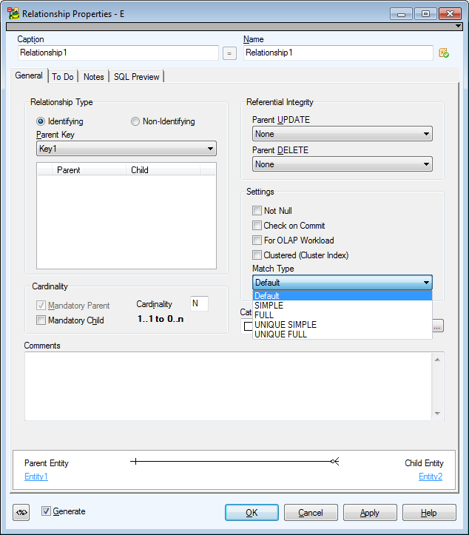Choose UNIQUE FULL in Match Type list
The width and height of the screenshot is (469, 535).
[342, 334]
